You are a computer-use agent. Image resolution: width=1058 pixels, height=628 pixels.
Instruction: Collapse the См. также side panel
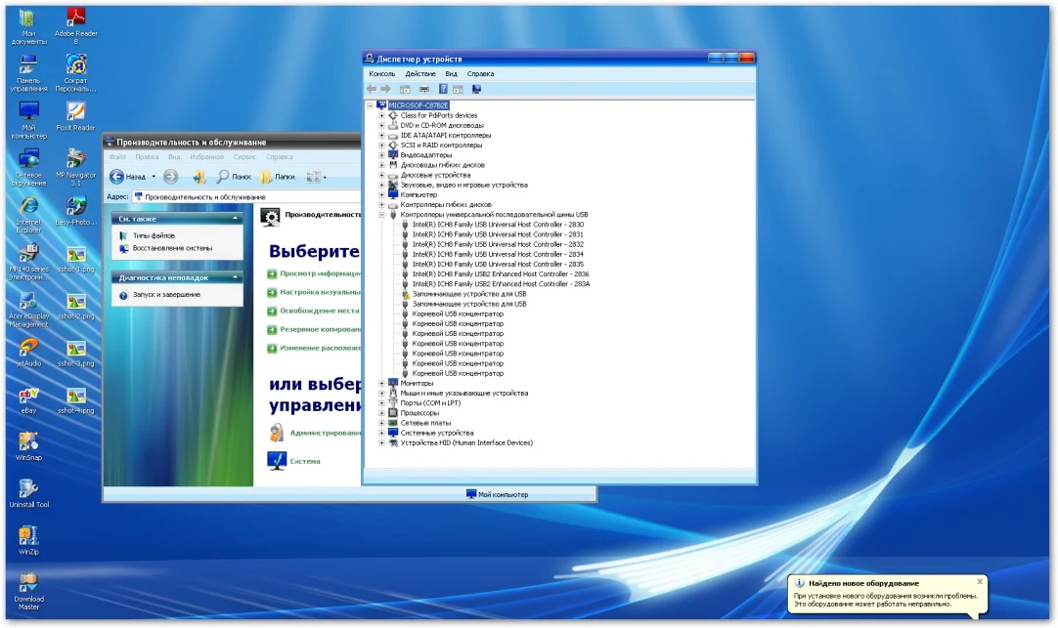[x=235, y=219]
